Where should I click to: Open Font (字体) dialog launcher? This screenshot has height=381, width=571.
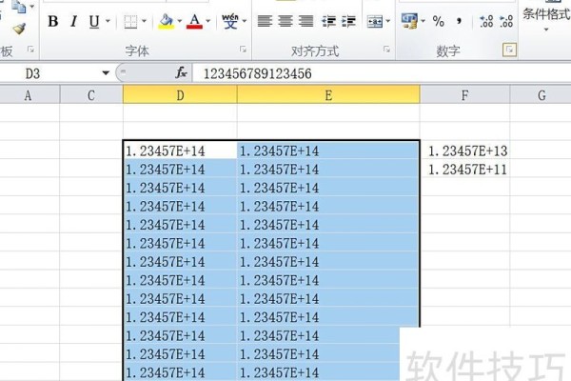[243, 50]
